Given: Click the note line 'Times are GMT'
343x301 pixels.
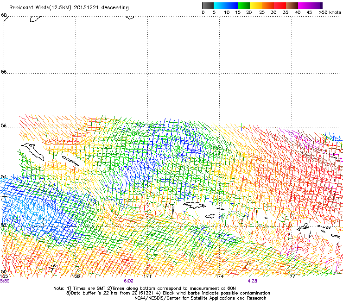Looking at the screenshot, I should coord(89,288).
